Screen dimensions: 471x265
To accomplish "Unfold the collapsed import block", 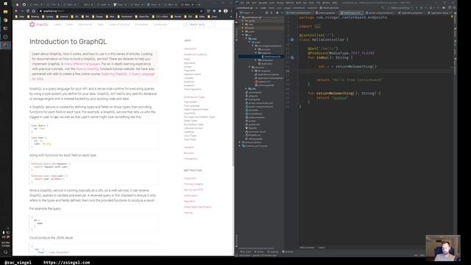I will pos(317,26).
